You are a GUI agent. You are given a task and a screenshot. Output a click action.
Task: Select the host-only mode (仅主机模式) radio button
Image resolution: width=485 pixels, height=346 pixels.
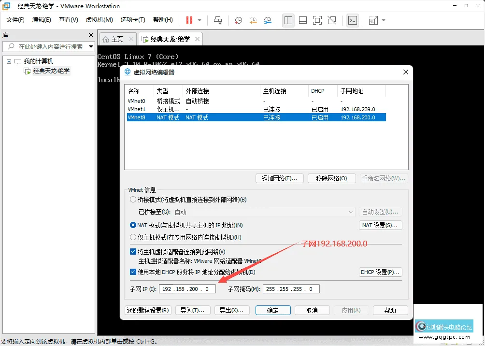click(133, 237)
